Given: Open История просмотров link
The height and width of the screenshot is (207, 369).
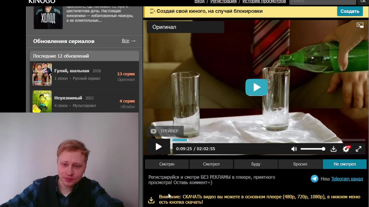Looking at the screenshot, I should pyautogui.click(x=264, y=1).
